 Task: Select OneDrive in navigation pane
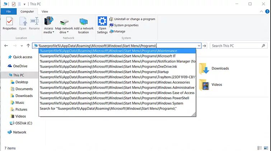click(18, 66)
